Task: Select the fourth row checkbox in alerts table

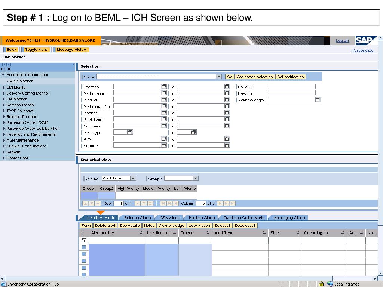Action: coord(84,268)
